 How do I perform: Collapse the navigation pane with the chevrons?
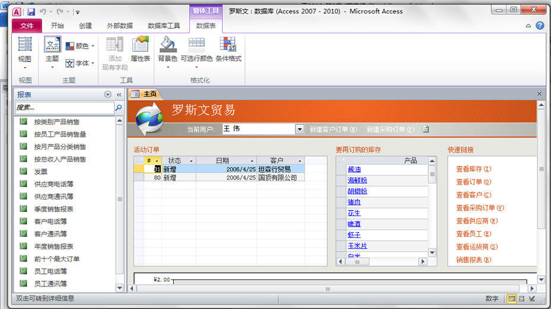point(119,95)
